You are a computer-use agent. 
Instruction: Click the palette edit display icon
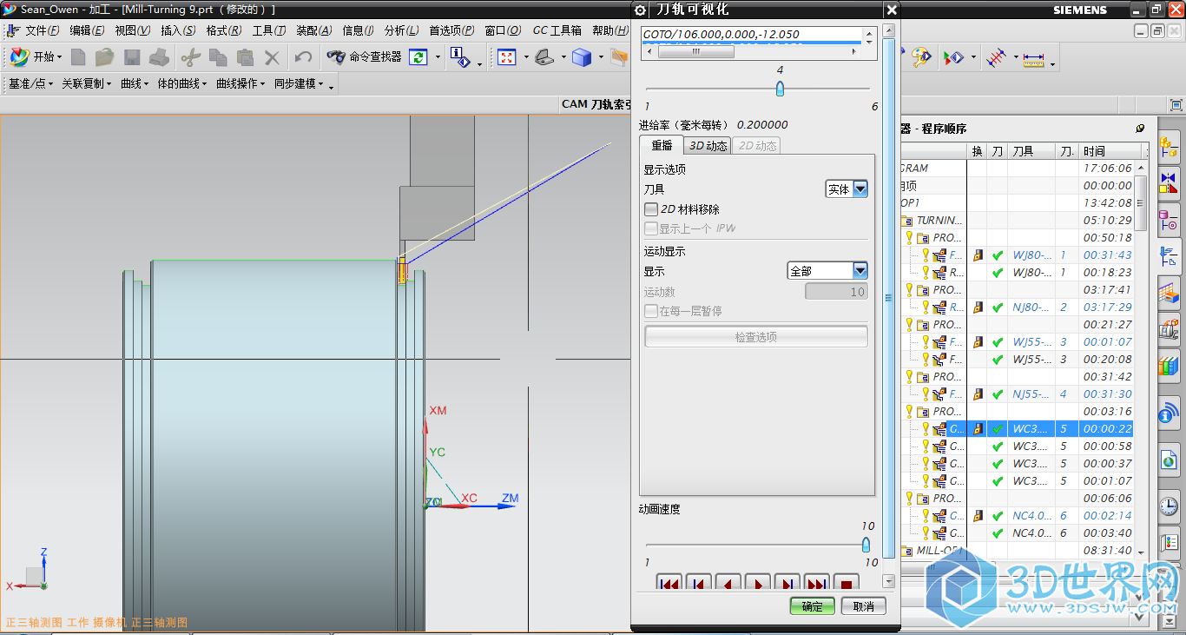920,57
